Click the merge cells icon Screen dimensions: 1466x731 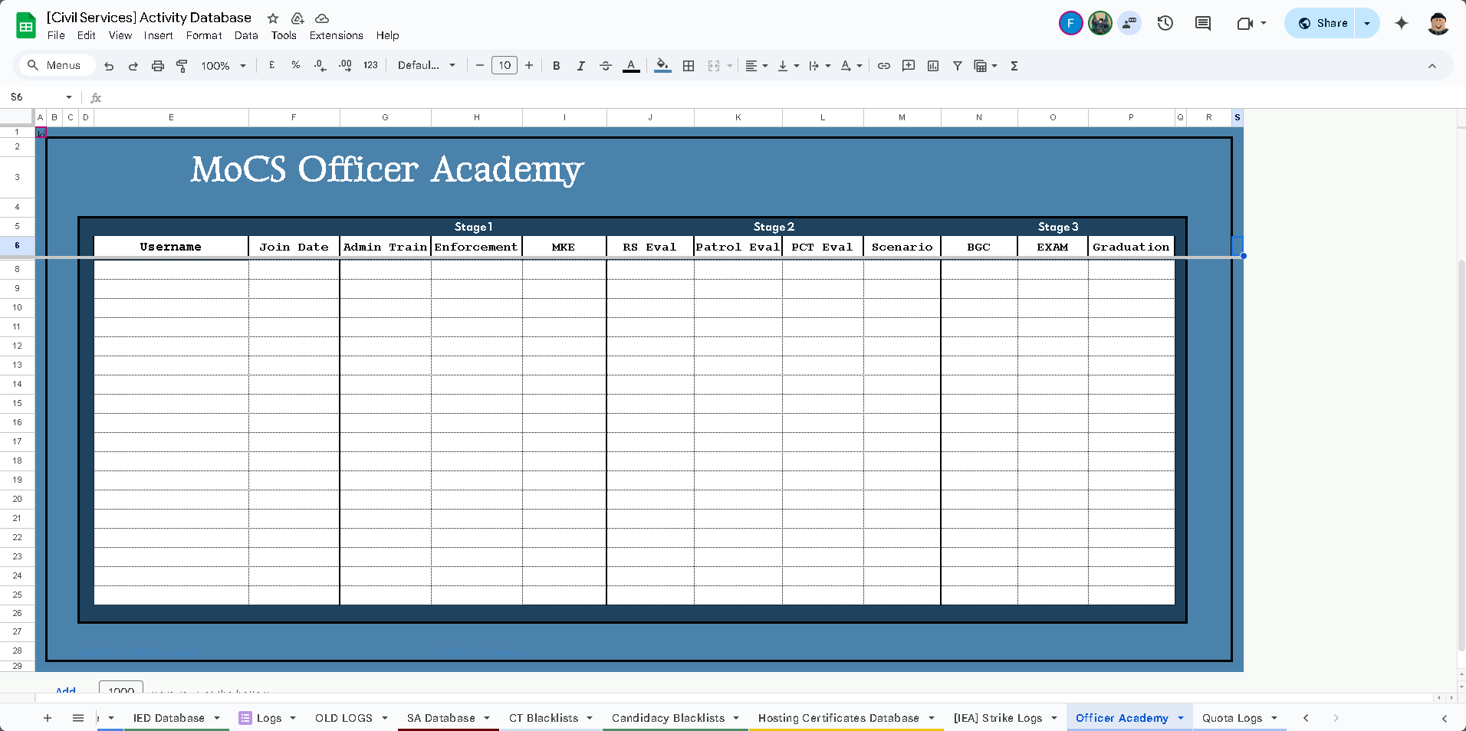[714, 66]
